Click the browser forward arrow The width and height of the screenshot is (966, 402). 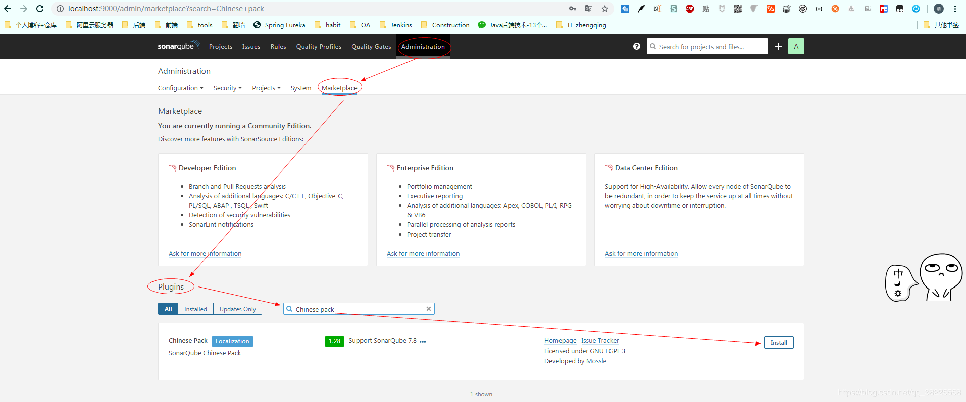(24, 9)
